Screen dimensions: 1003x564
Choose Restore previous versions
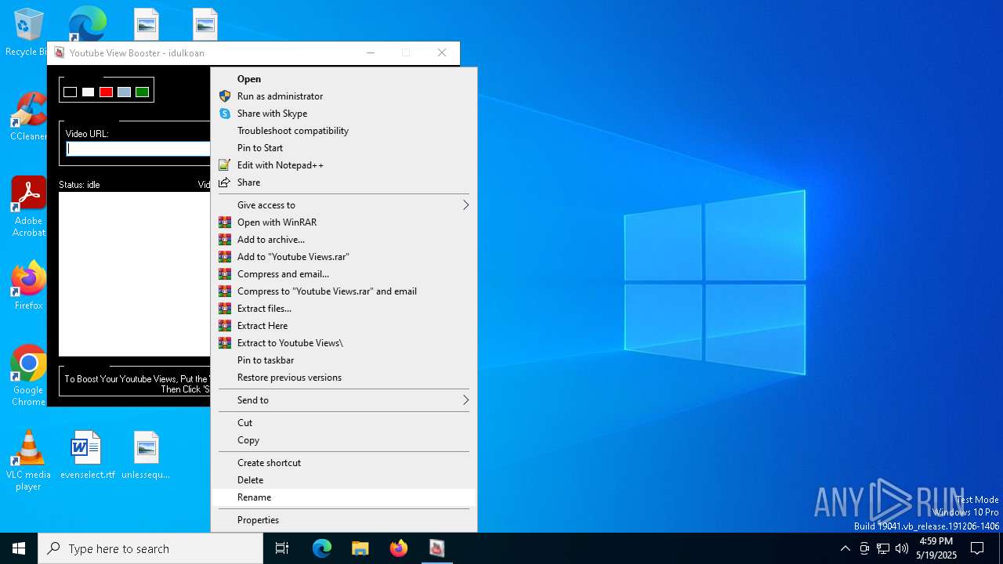click(344, 378)
